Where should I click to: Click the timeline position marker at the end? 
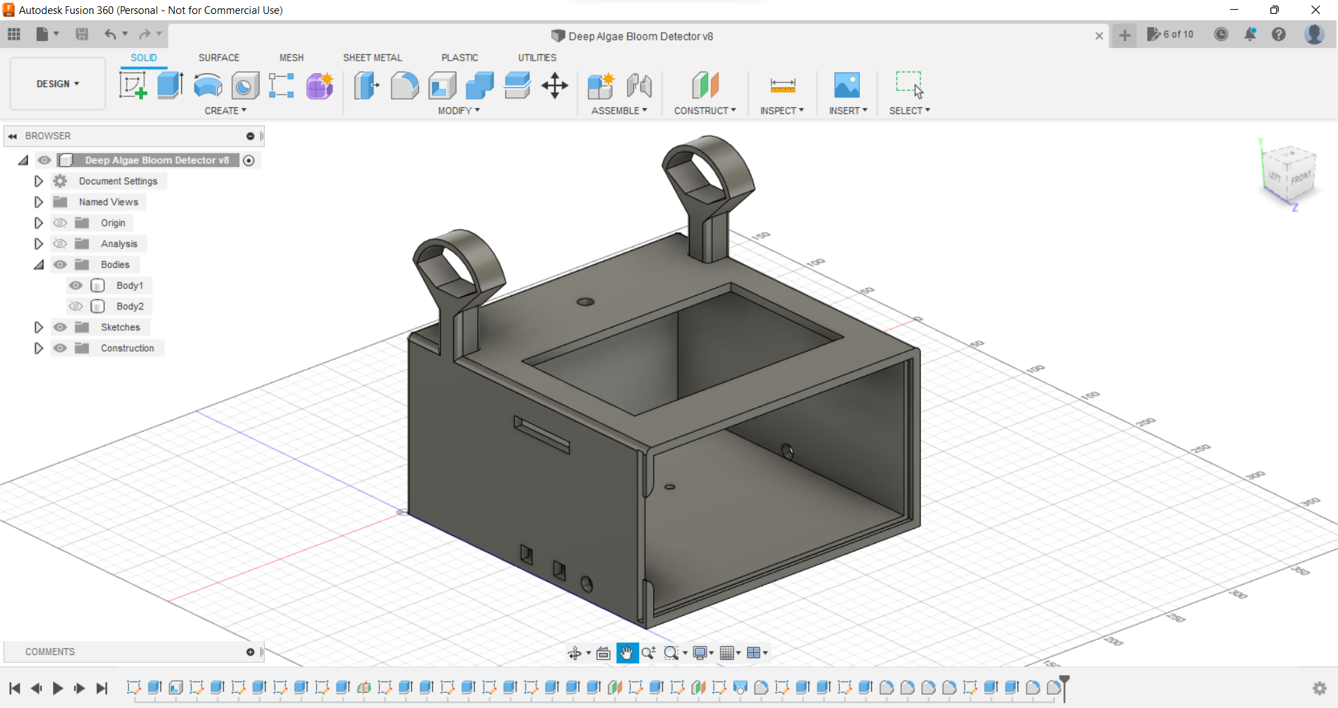tap(1064, 688)
